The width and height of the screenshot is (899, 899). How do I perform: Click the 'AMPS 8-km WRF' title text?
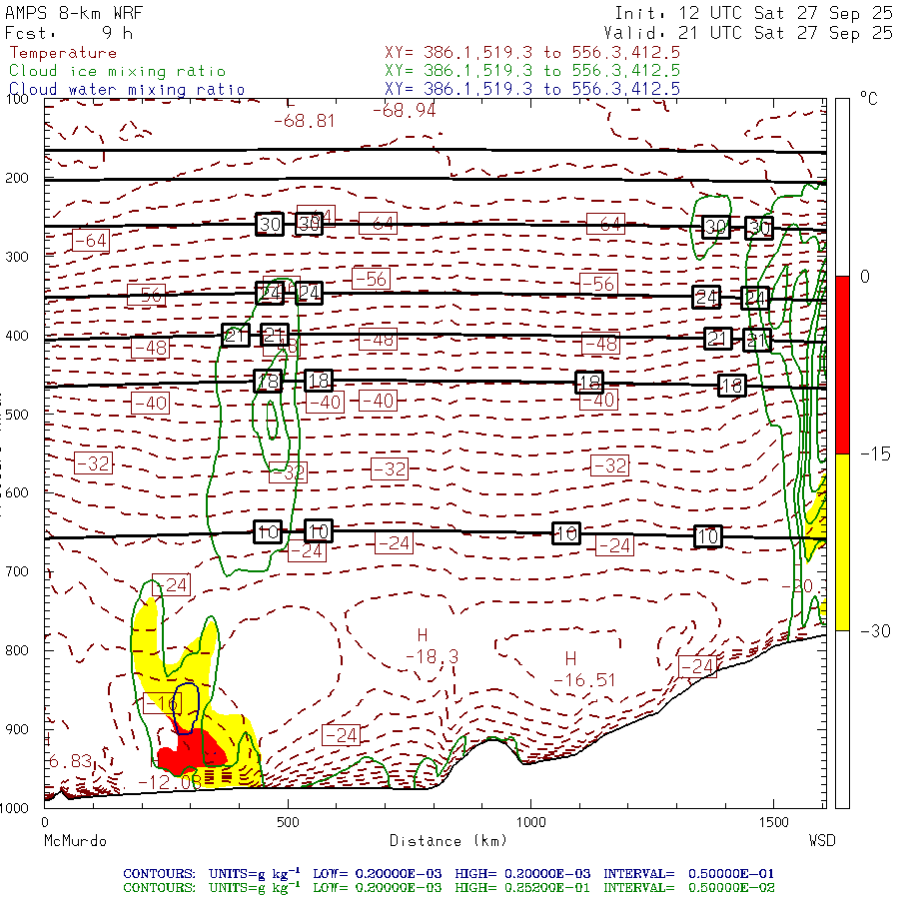point(74,13)
